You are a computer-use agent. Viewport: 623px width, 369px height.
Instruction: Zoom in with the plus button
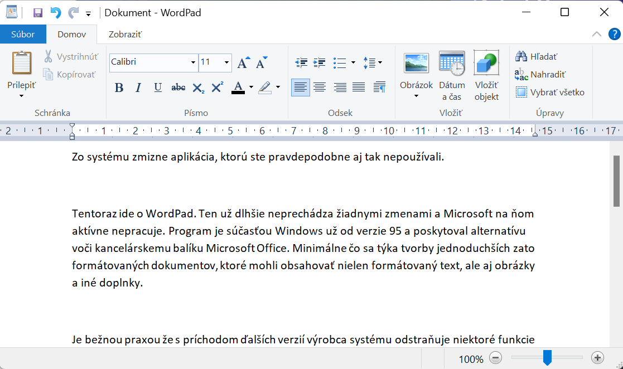click(597, 358)
